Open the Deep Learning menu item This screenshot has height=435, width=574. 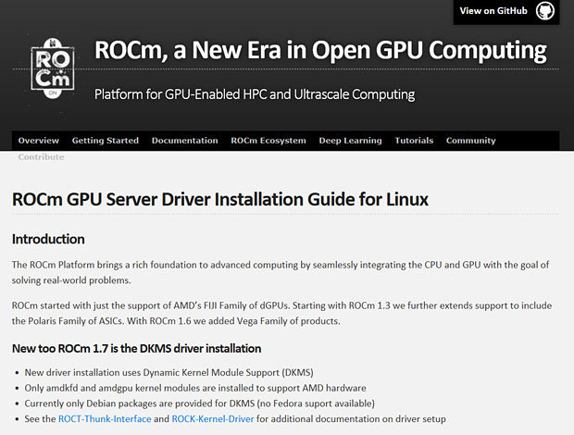(x=350, y=141)
